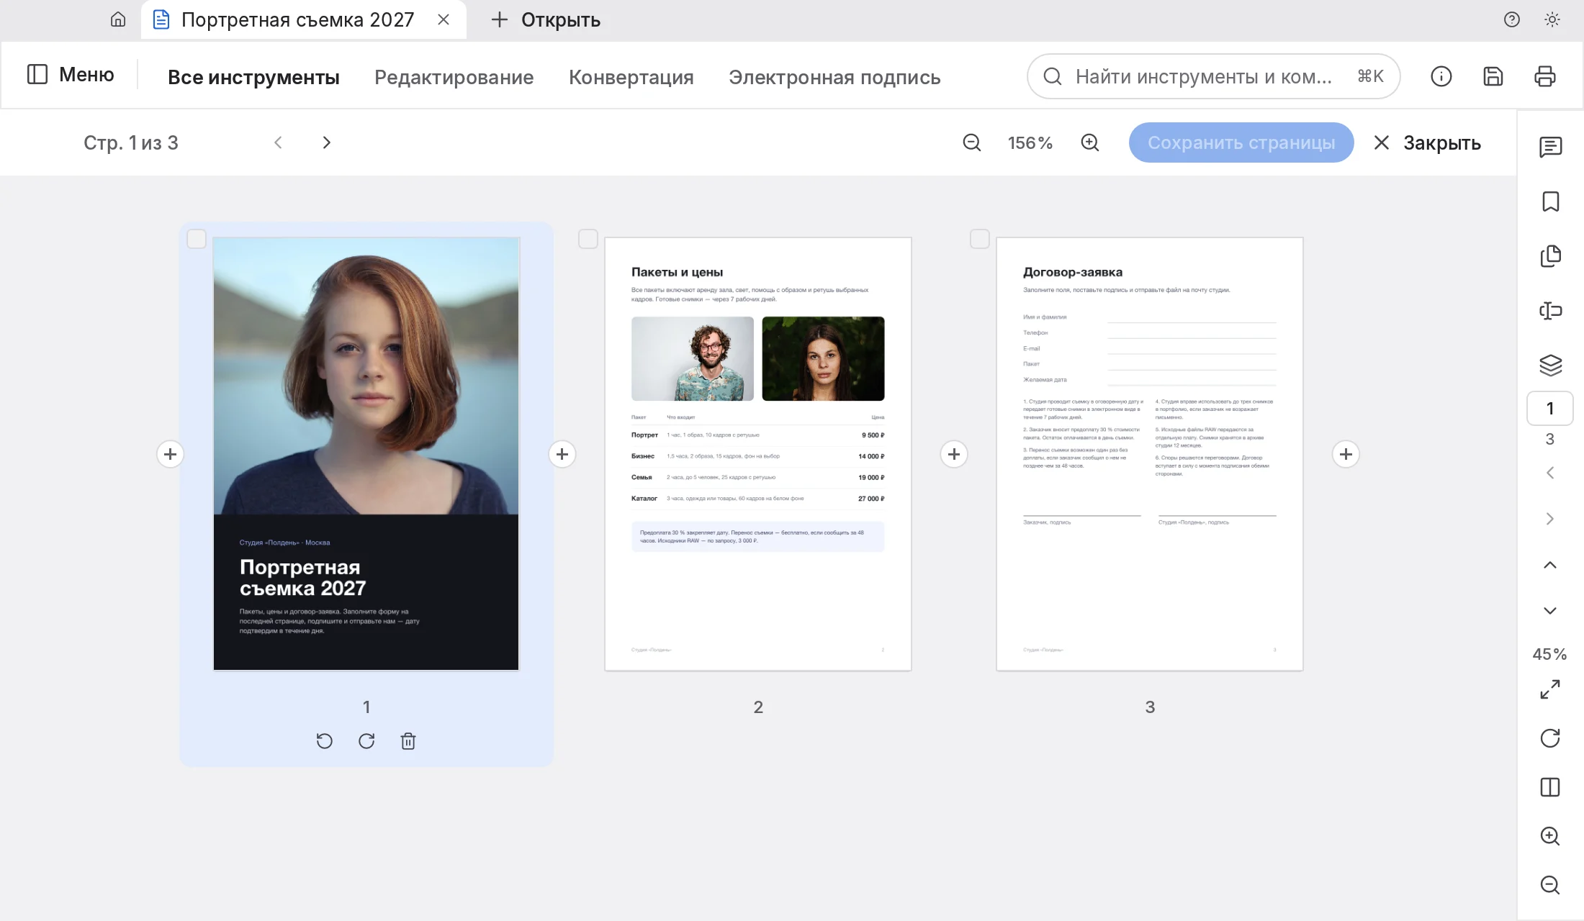Open page 1 cover thumbnail
Viewport: 1584px width, 921px height.
tap(366, 454)
